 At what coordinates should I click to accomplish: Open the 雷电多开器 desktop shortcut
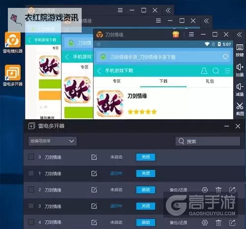(x=13, y=75)
